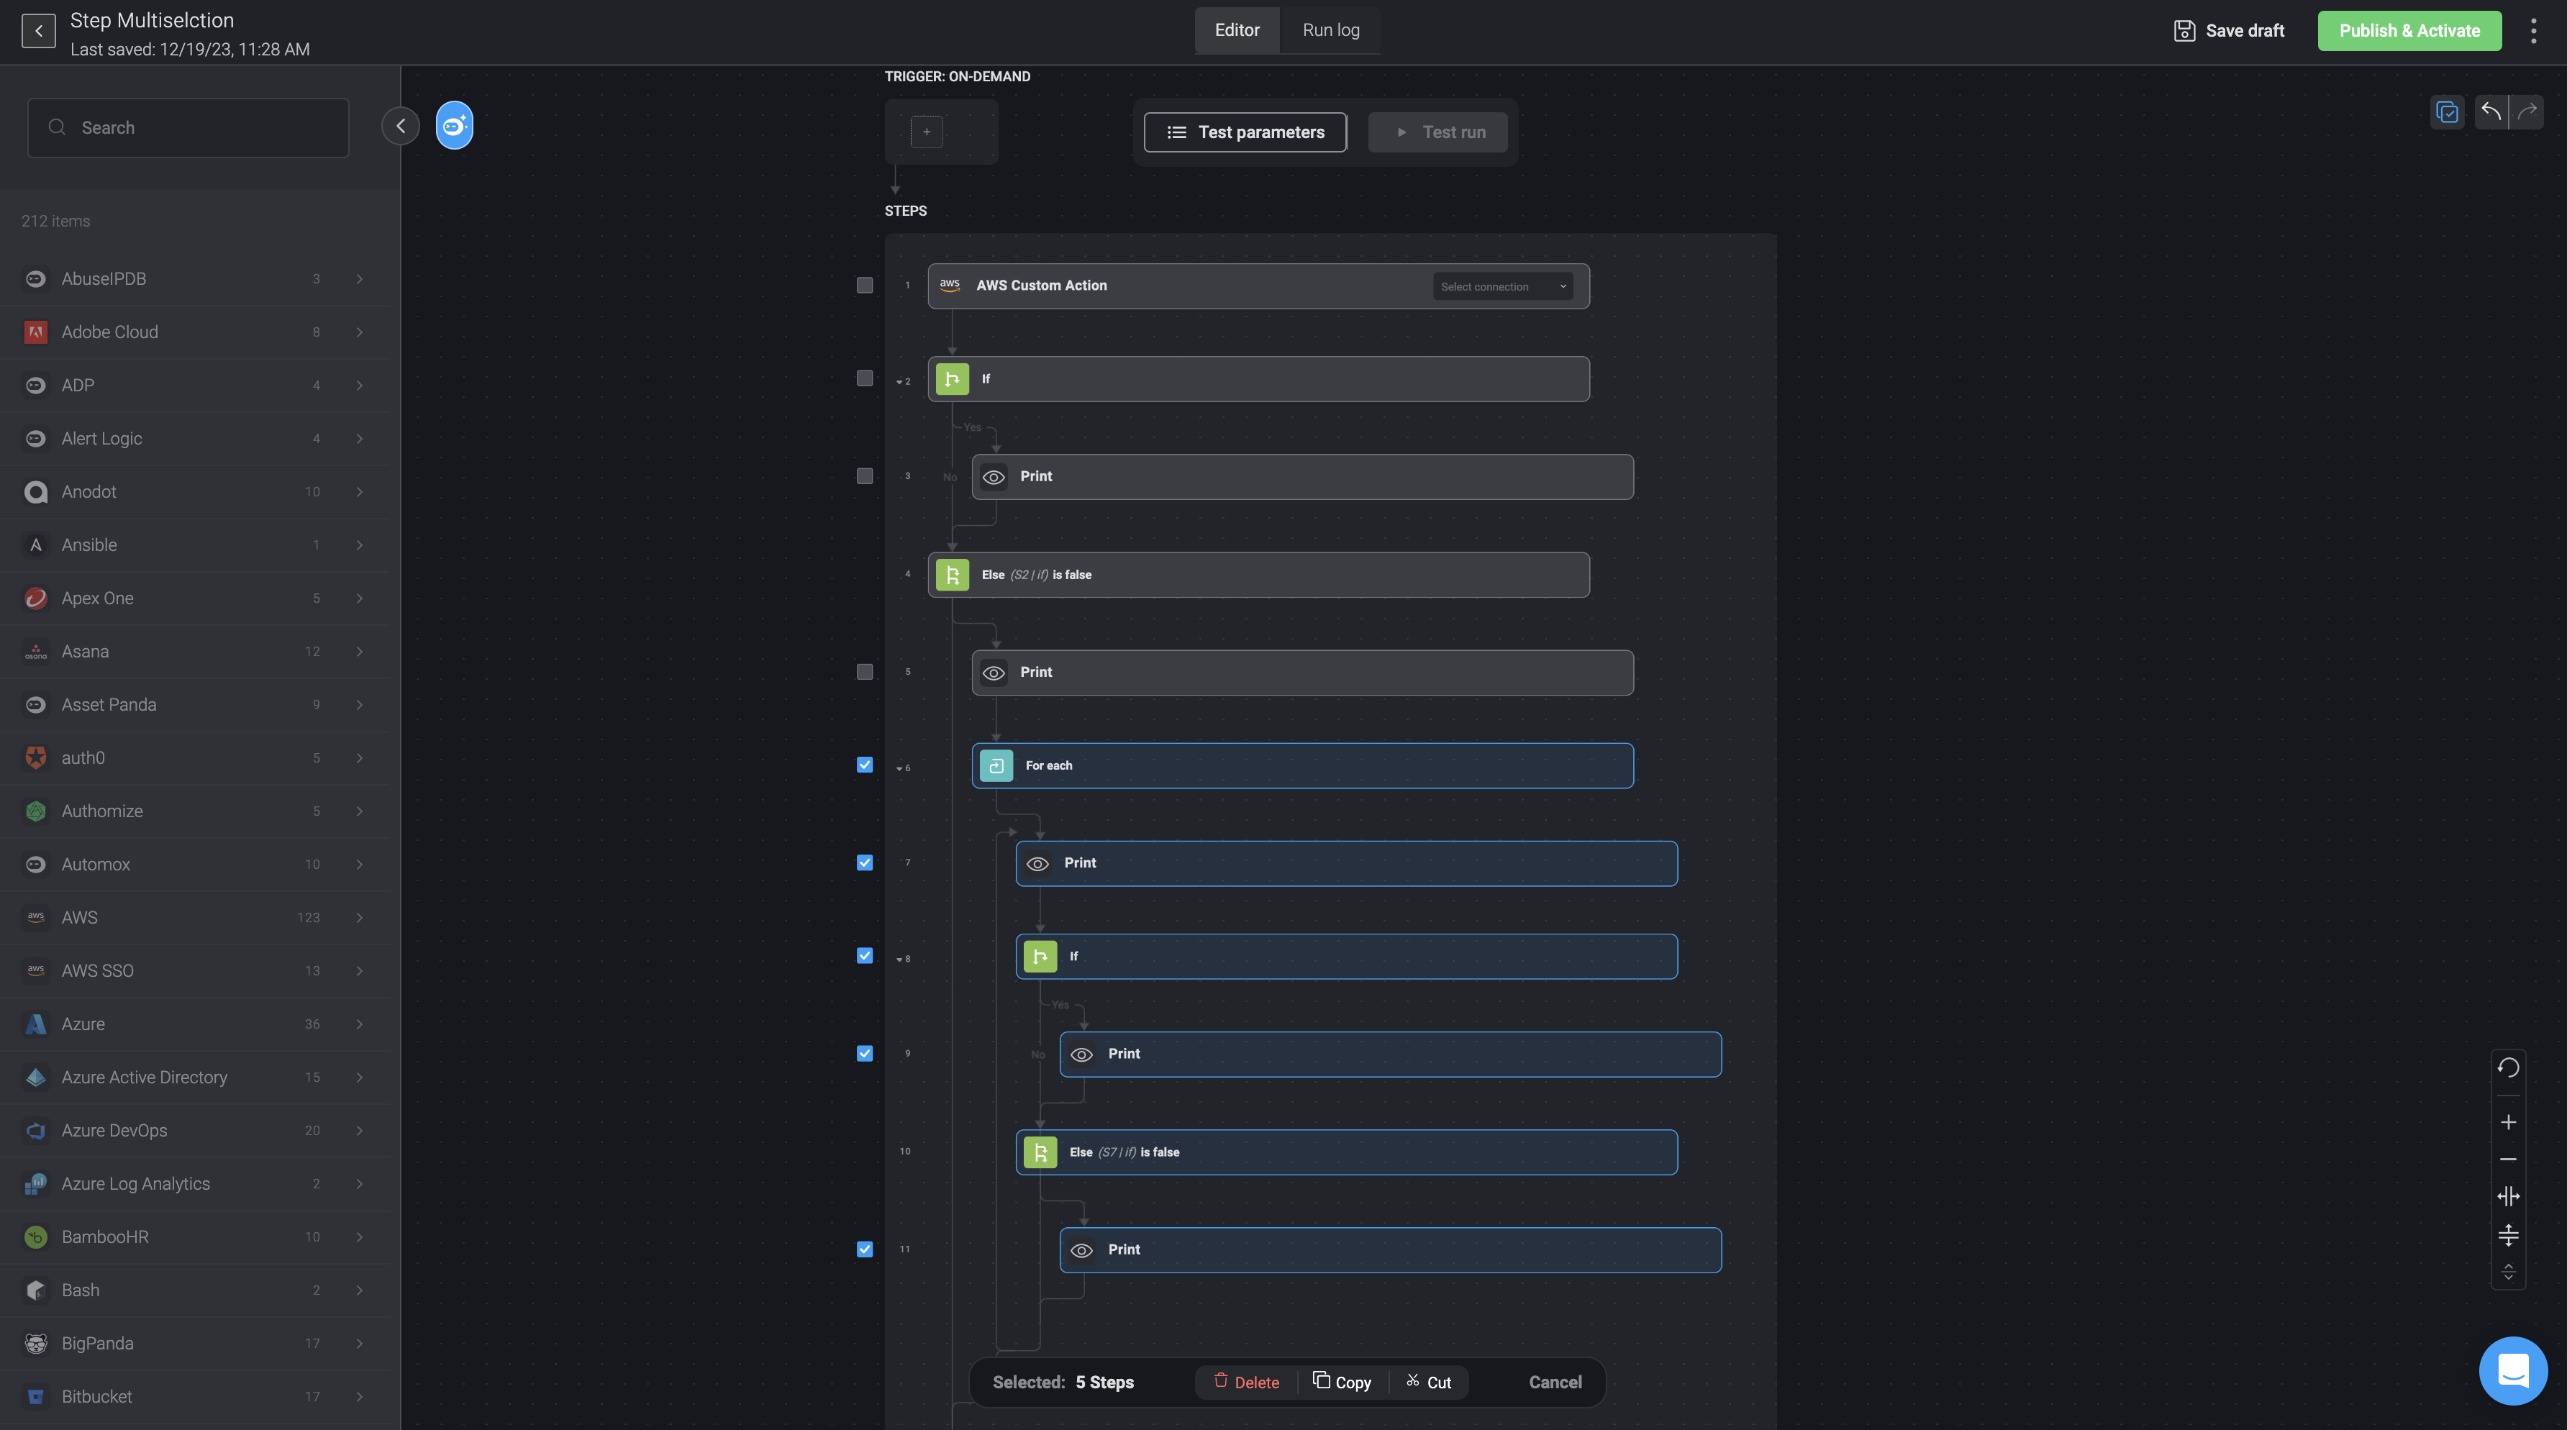Toggle multi-select mode icon
The image size is (2567, 1430).
click(x=2448, y=111)
